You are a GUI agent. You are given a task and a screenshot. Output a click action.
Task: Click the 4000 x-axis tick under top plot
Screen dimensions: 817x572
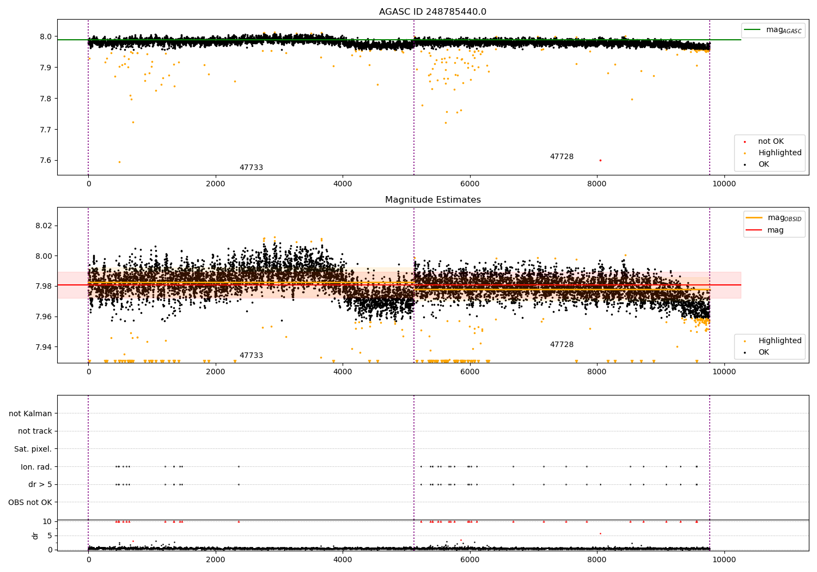coord(343,184)
